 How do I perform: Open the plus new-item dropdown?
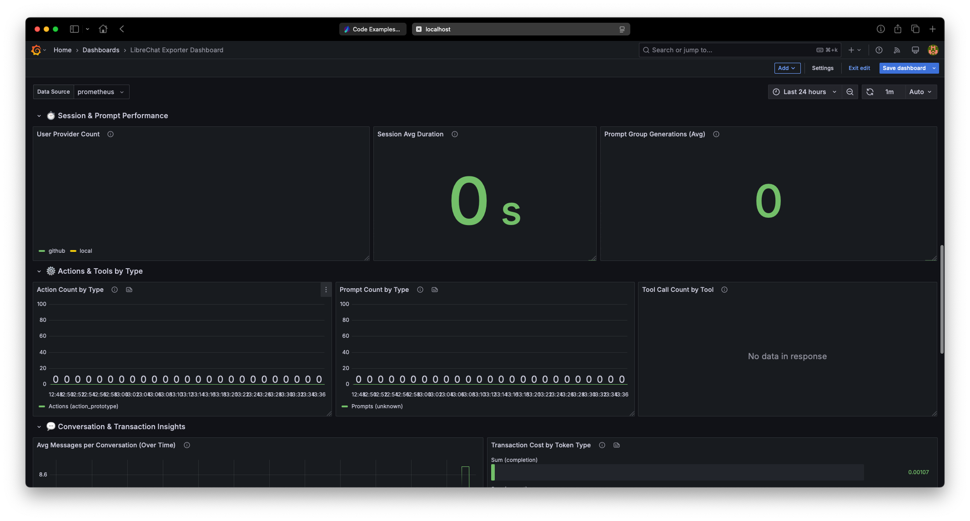click(x=854, y=50)
